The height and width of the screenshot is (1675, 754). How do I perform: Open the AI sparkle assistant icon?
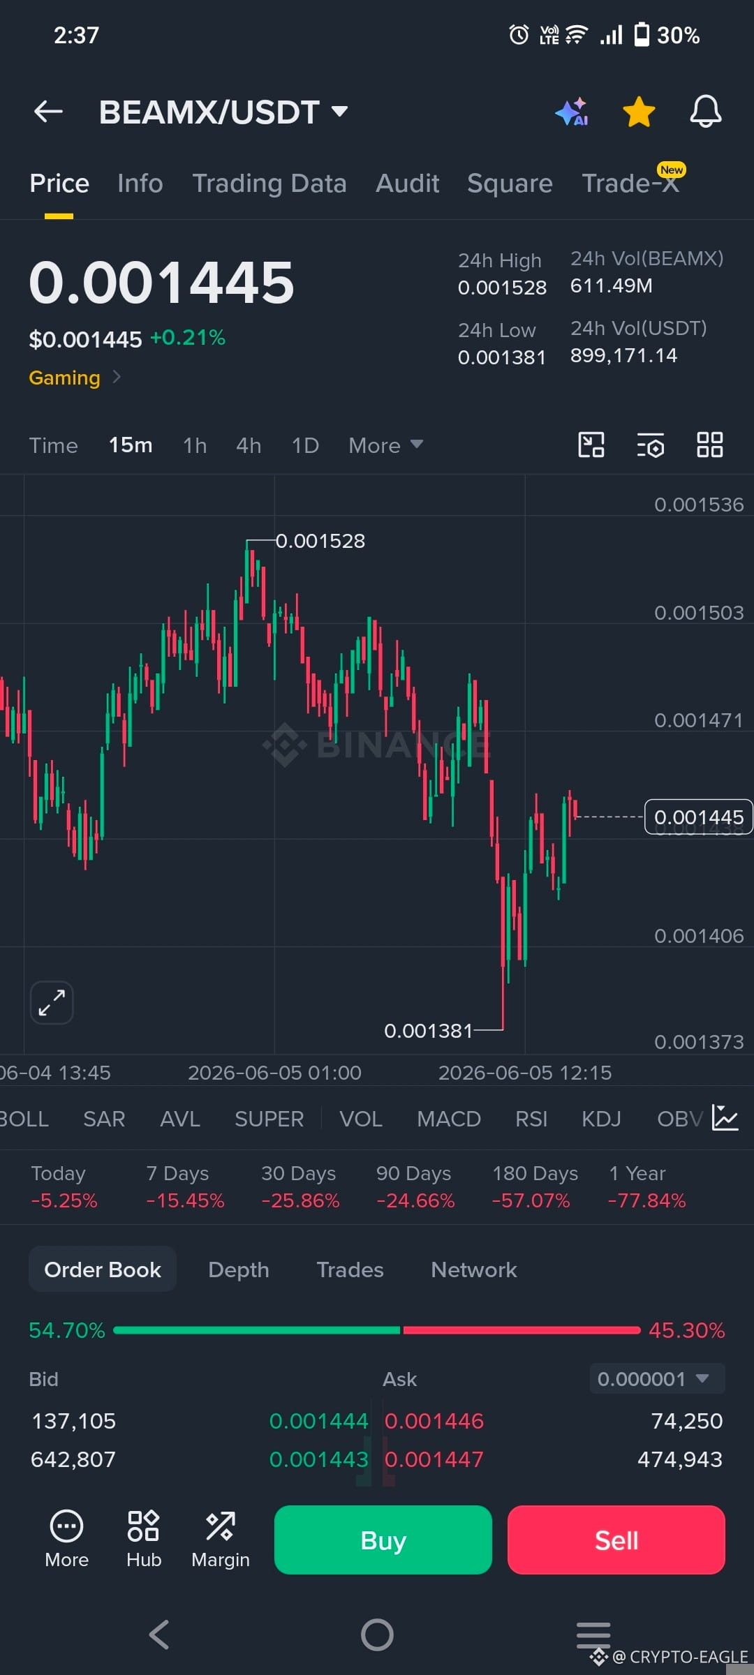click(x=572, y=112)
